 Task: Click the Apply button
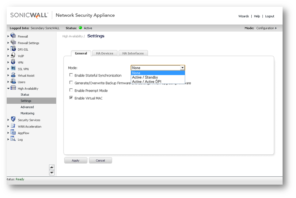pyautogui.click(x=76, y=160)
